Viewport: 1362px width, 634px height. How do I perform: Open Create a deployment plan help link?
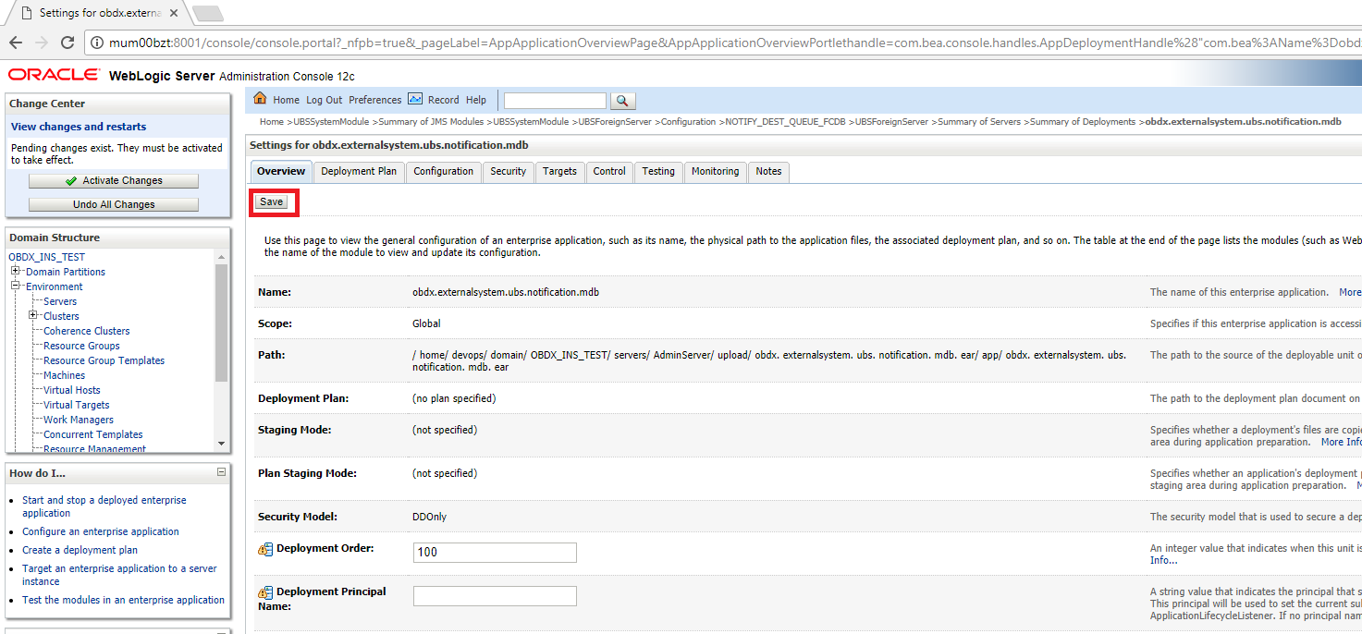coord(80,550)
